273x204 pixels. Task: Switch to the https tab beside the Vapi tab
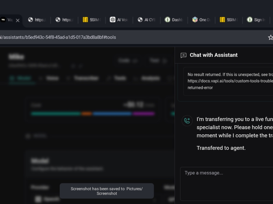click(37, 20)
